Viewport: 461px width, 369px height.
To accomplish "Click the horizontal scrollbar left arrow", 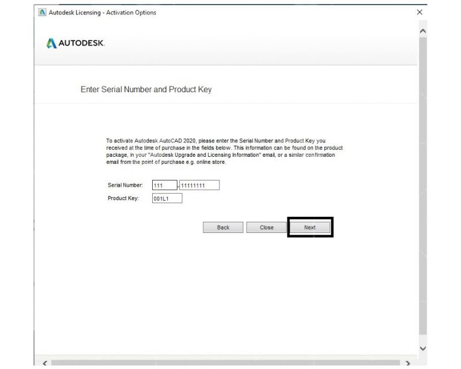I will click(45, 363).
